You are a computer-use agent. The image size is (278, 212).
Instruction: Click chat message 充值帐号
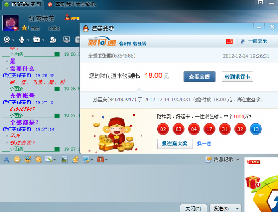(x=22, y=96)
